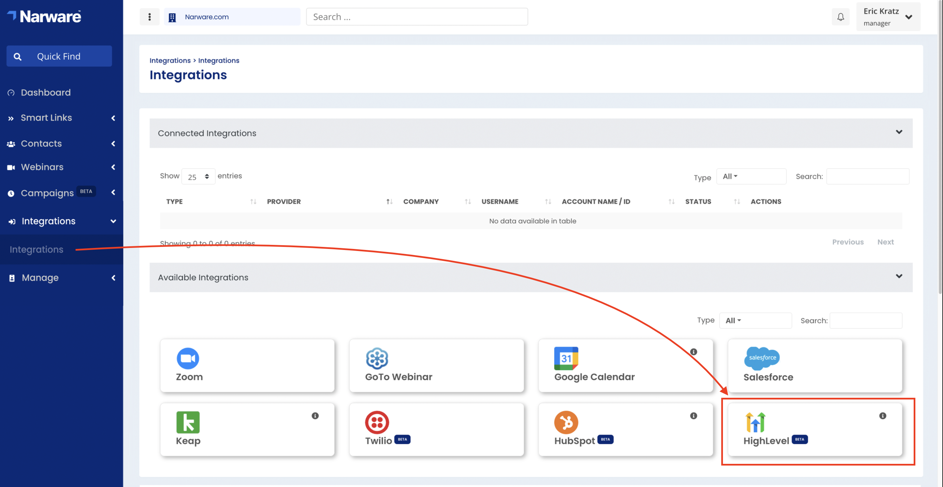Click the Campaigns clock icon
The image size is (943, 487).
(11, 193)
